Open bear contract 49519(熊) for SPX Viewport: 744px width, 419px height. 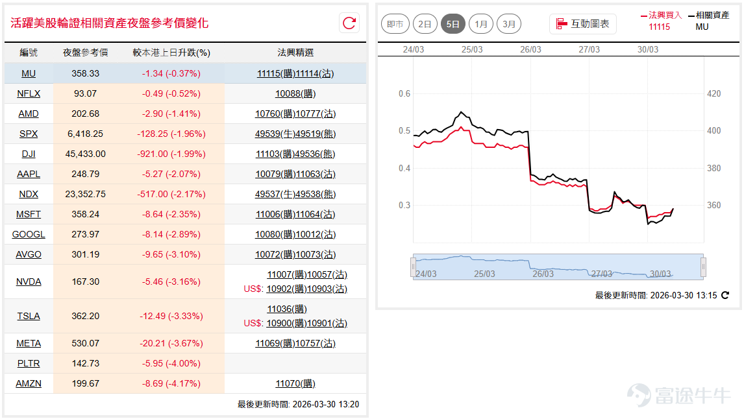click(x=316, y=134)
